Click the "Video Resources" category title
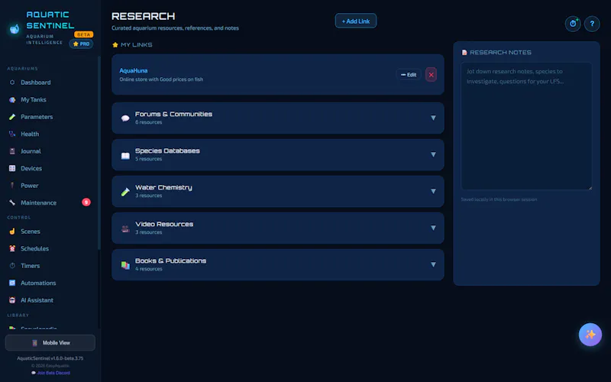This screenshot has width=611, height=382. pos(164,224)
